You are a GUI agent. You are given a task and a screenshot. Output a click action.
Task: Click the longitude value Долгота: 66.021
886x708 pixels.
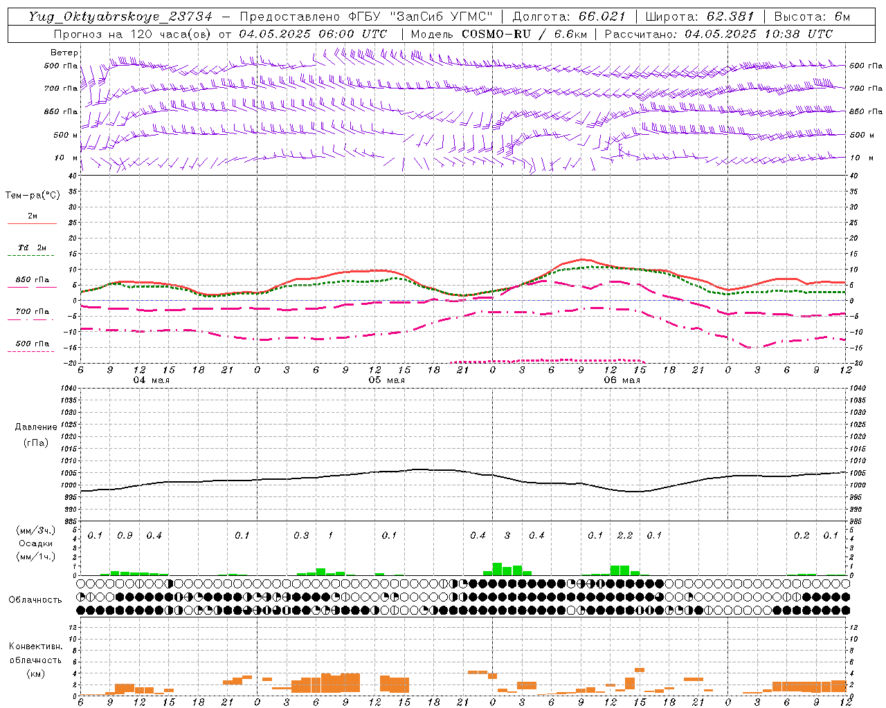[569, 17]
